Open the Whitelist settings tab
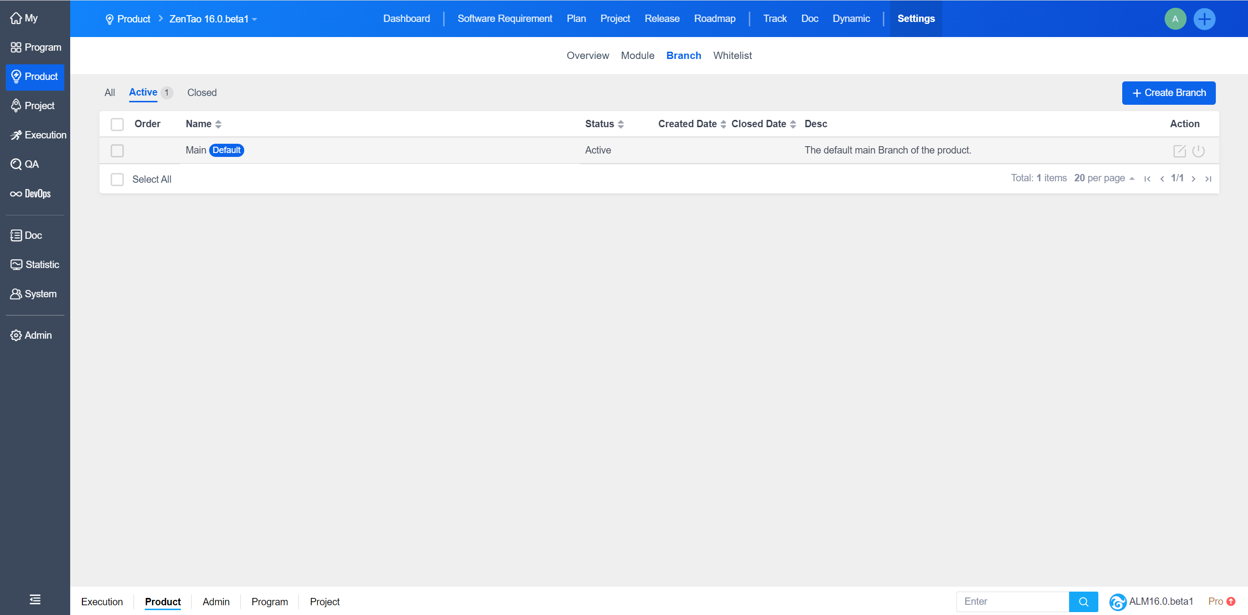This screenshot has height=615, width=1248. 732,56
